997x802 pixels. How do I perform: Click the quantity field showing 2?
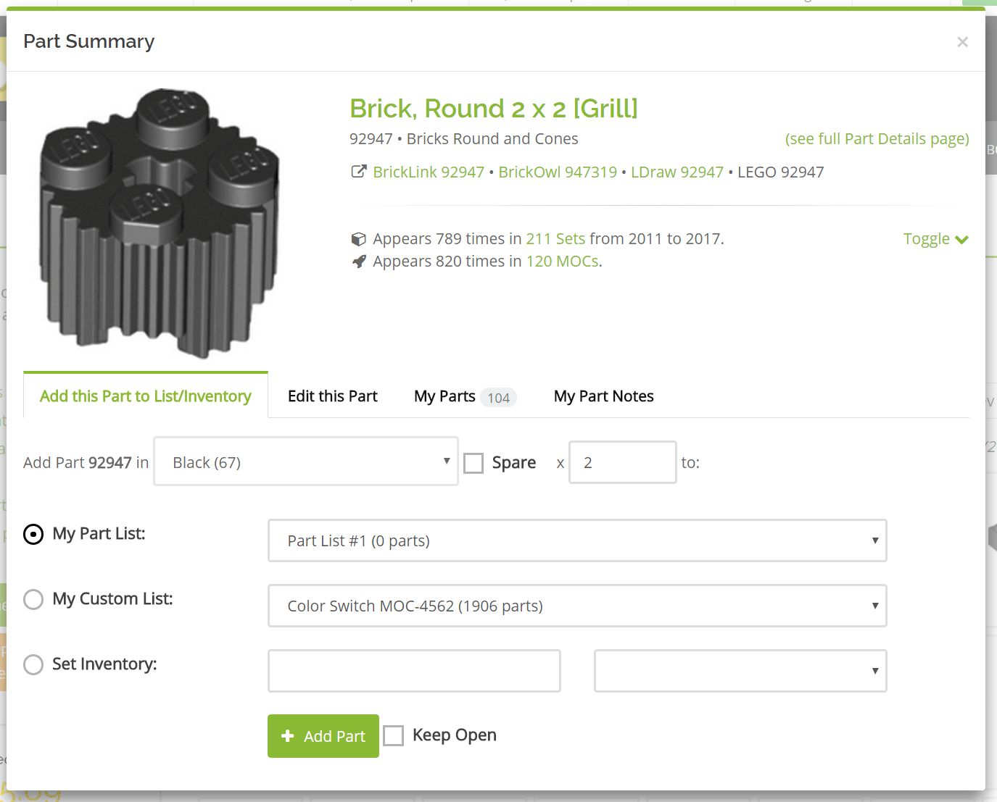point(623,462)
